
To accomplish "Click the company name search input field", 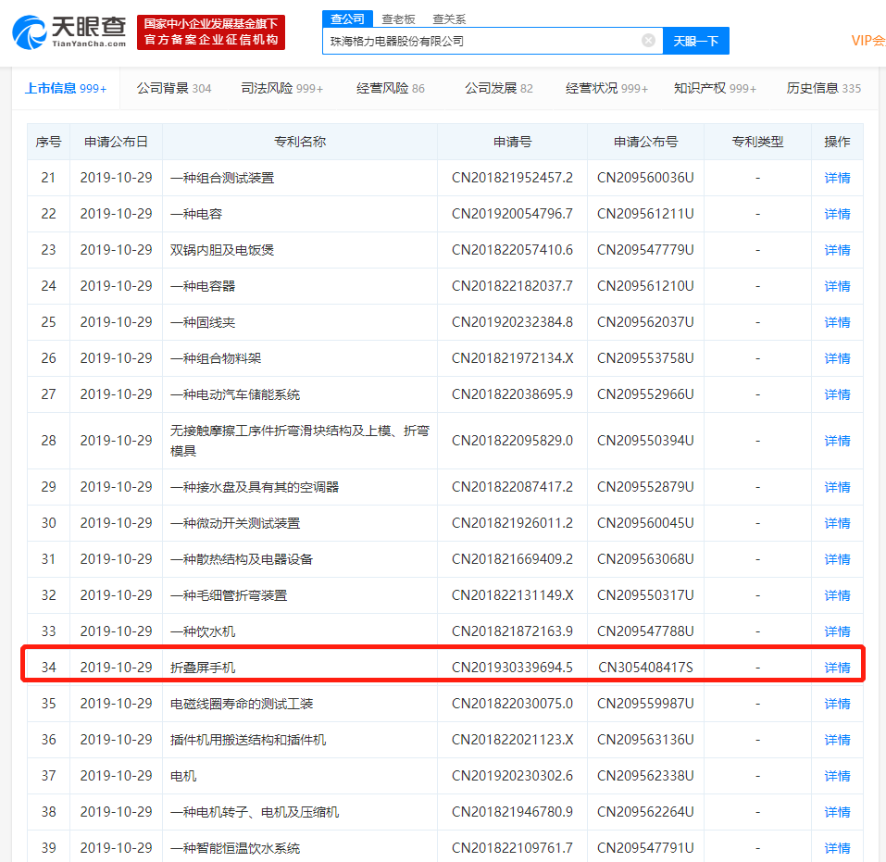I will point(481,41).
